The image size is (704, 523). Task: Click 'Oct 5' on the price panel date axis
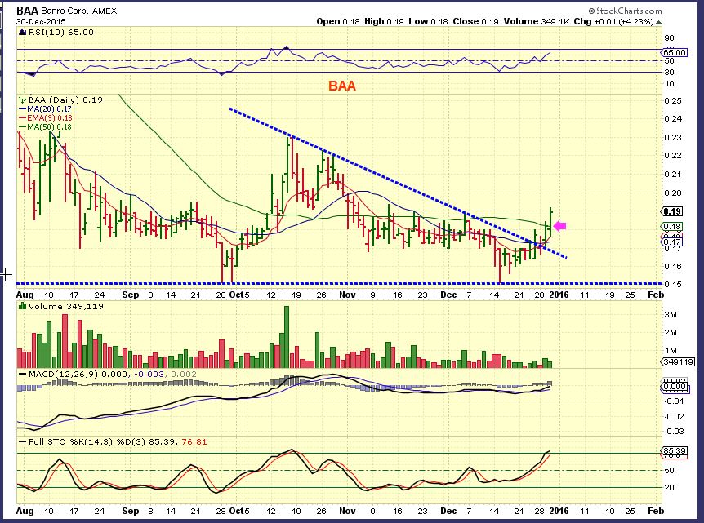coord(239,295)
